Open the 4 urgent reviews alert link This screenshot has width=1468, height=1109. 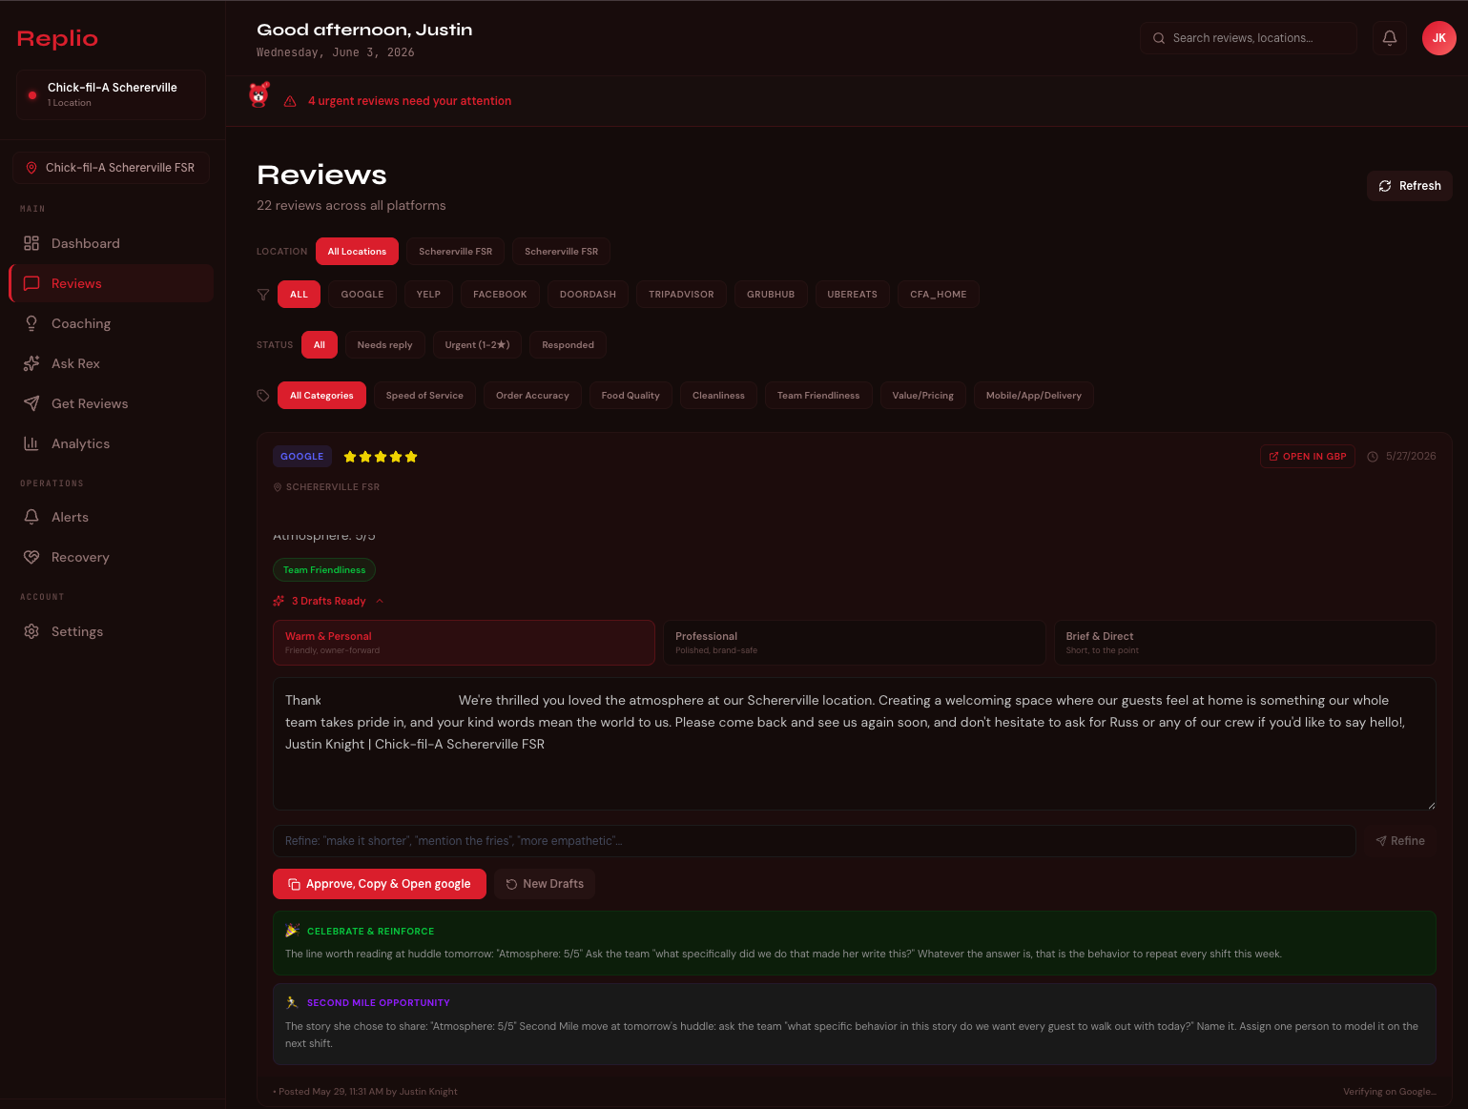tap(409, 101)
